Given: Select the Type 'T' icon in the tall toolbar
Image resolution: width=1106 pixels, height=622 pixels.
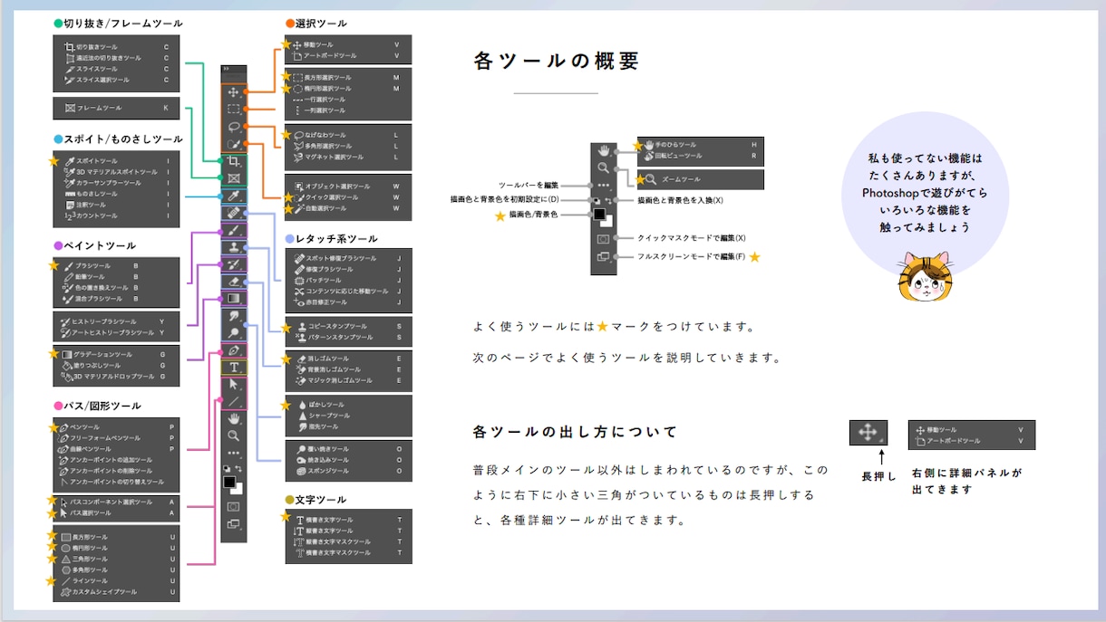Looking at the screenshot, I should coord(233,367).
